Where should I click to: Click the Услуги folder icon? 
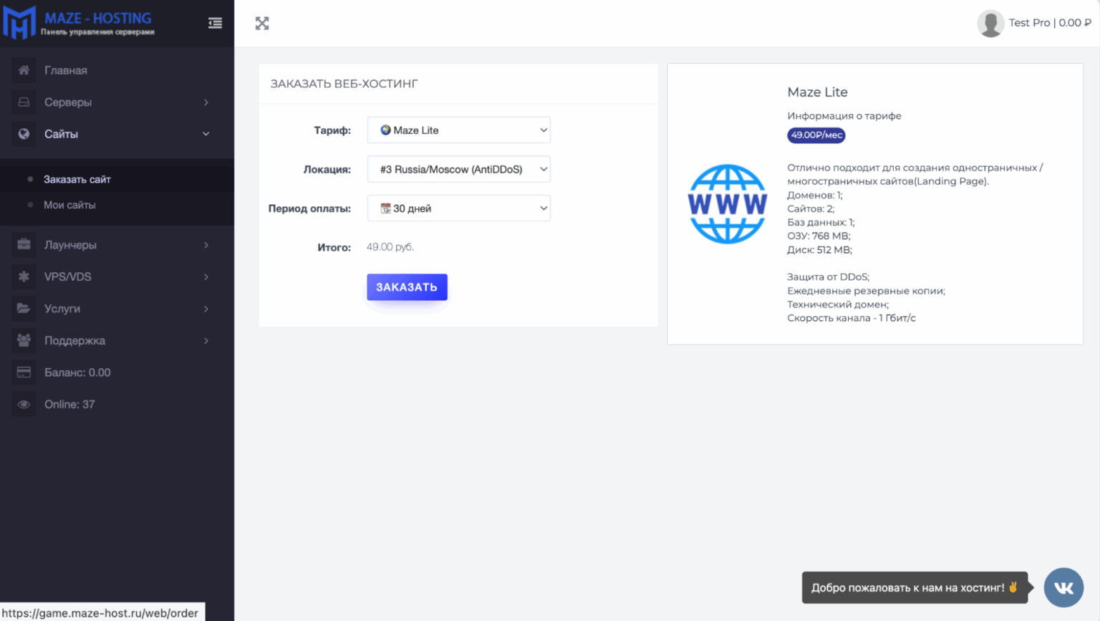tap(24, 308)
